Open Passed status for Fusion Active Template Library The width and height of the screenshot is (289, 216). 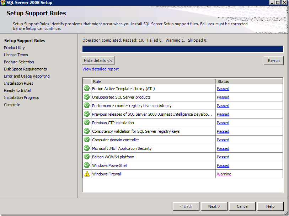pyautogui.click(x=223, y=89)
